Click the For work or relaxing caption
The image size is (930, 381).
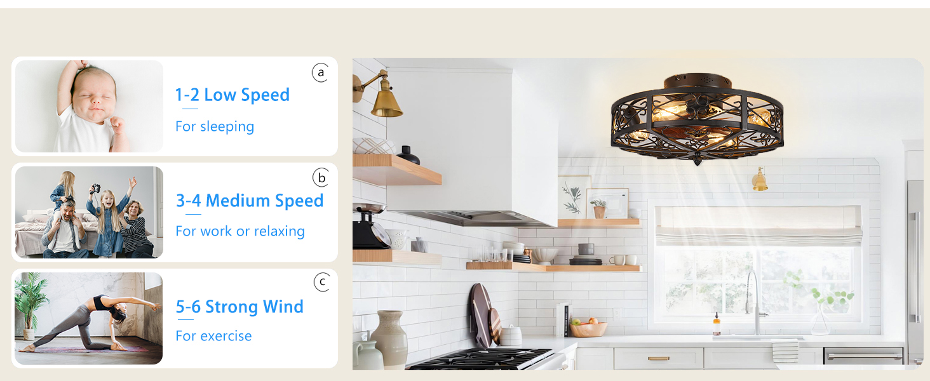(240, 231)
